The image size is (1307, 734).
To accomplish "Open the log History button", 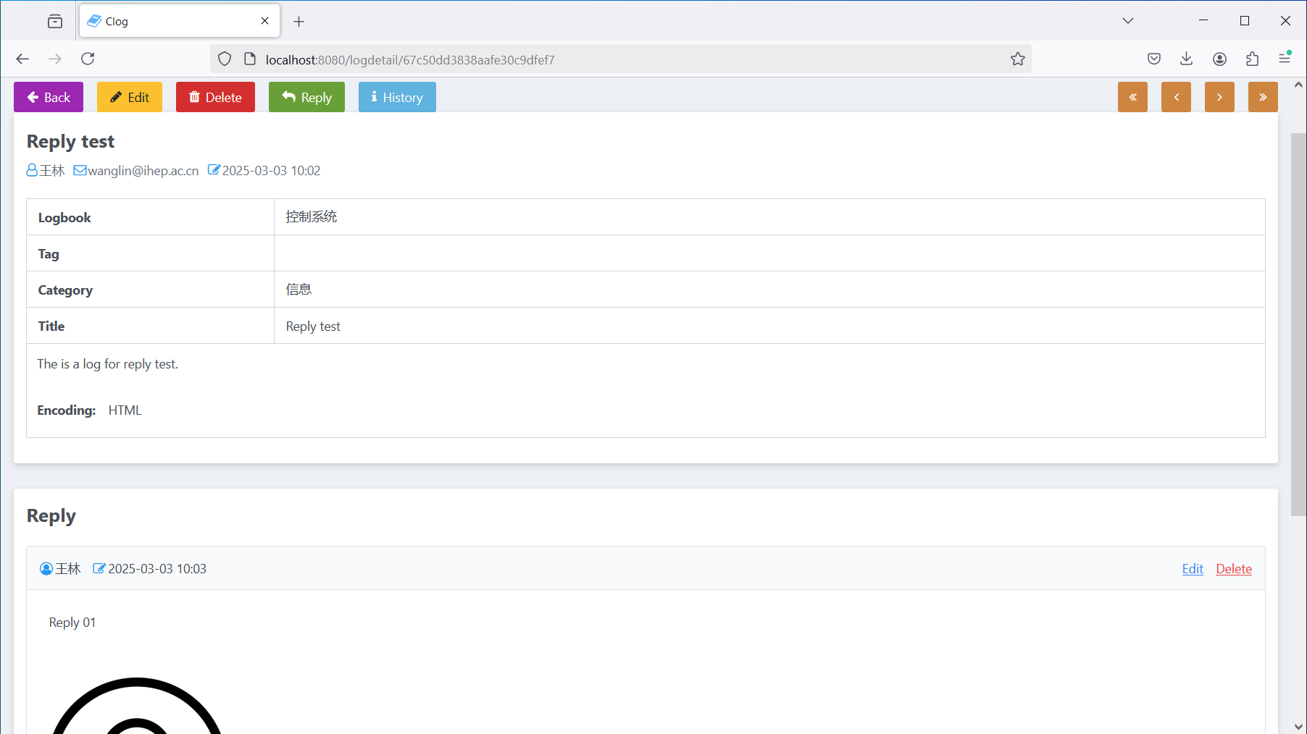I will coord(397,97).
